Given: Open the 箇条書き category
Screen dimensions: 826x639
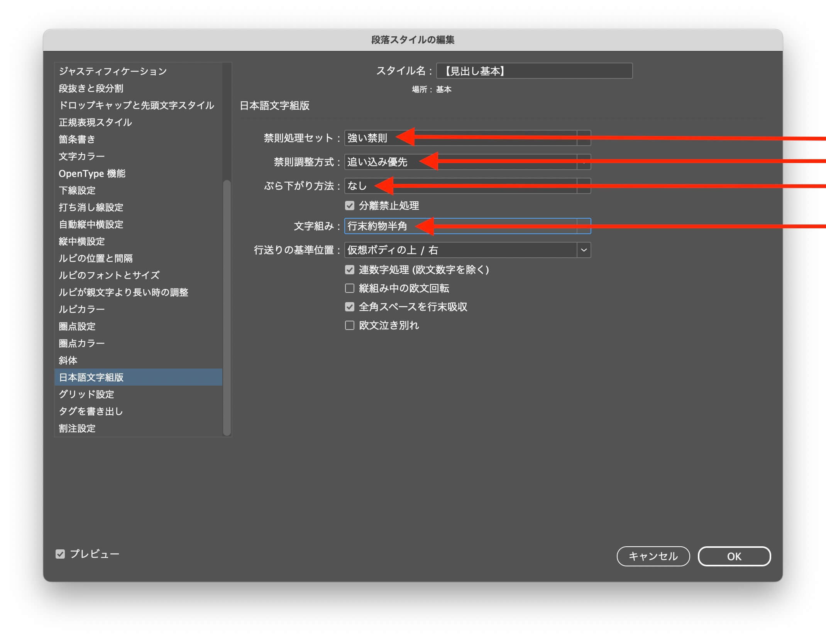Looking at the screenshot, I should (x=77, y=139).
